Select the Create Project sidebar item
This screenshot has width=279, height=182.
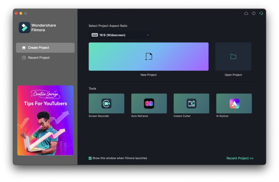pyautogui.click(x=45, y=48)
